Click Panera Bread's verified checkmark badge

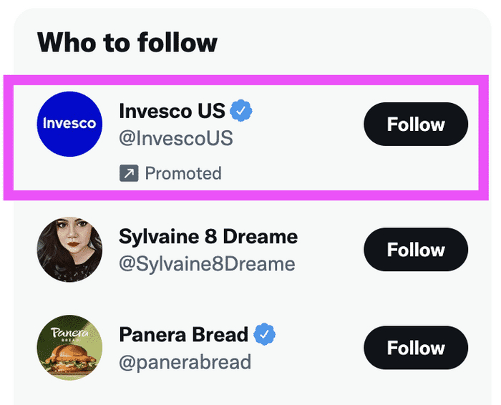click(x=265, y=334)
